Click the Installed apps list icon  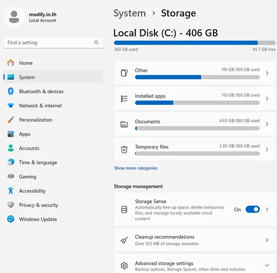coord(124,99)
